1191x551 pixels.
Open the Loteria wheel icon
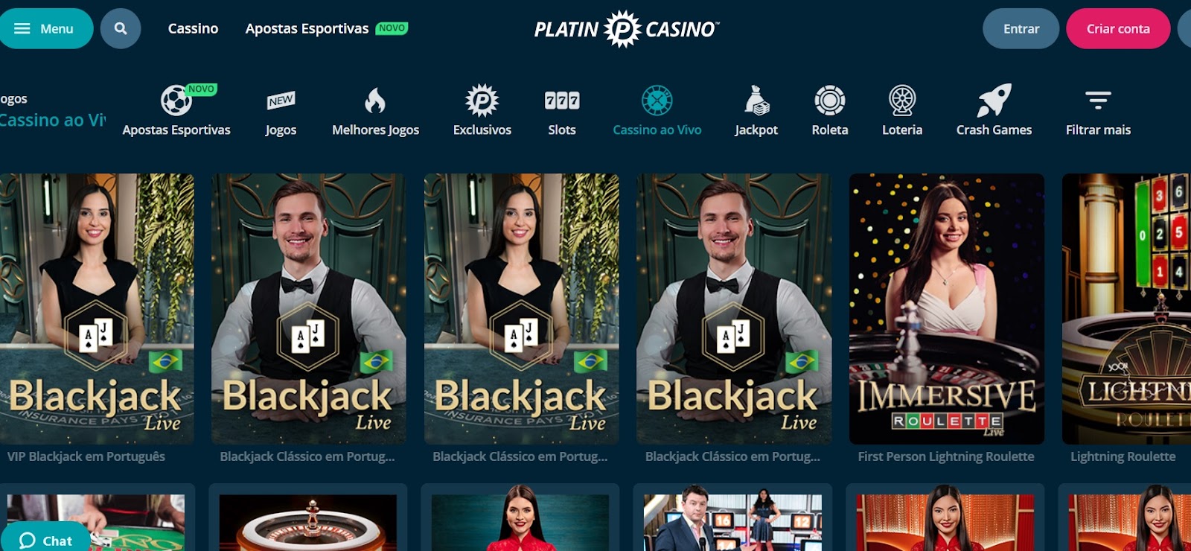pyautogui.click(x=902, y=100)
